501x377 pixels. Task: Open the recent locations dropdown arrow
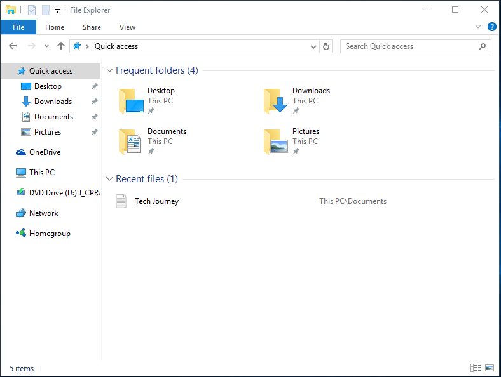(46, 46)
